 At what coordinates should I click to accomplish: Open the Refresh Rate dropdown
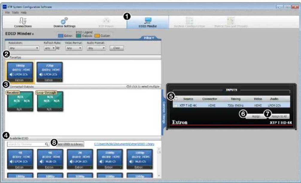pos(50,48)
